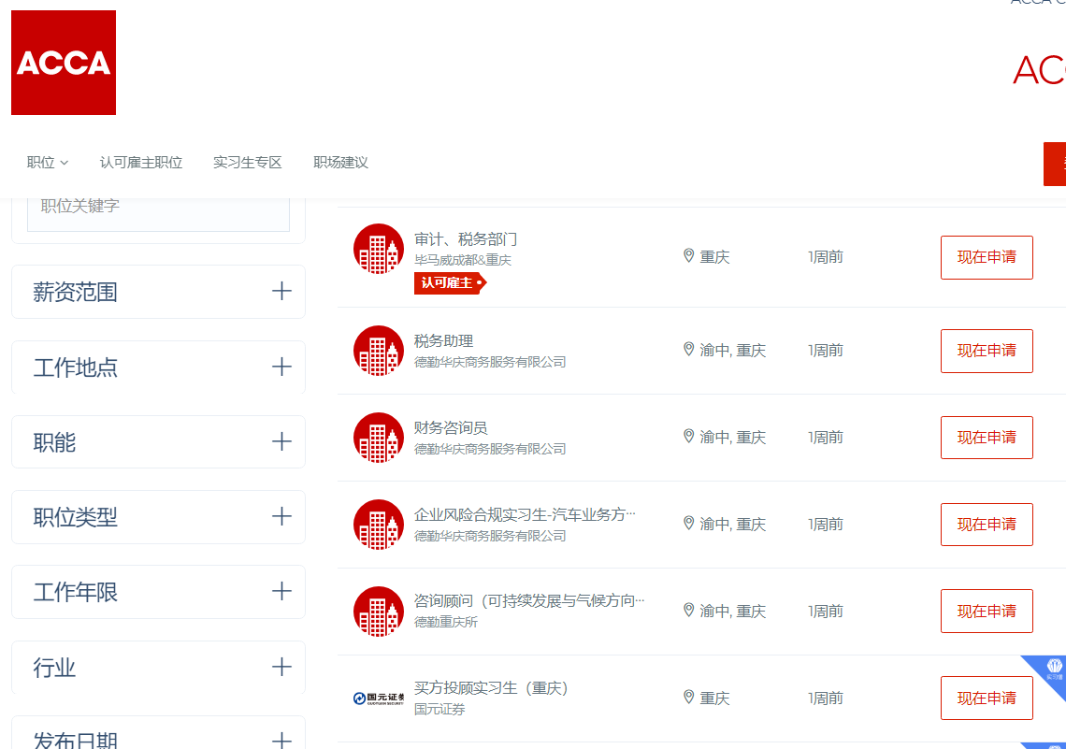Viewport: 1066px width, 749px height.
Task: Click location pin icon in 财务咨询员 row
Action: pyautogui.click(x=688, y=437)
